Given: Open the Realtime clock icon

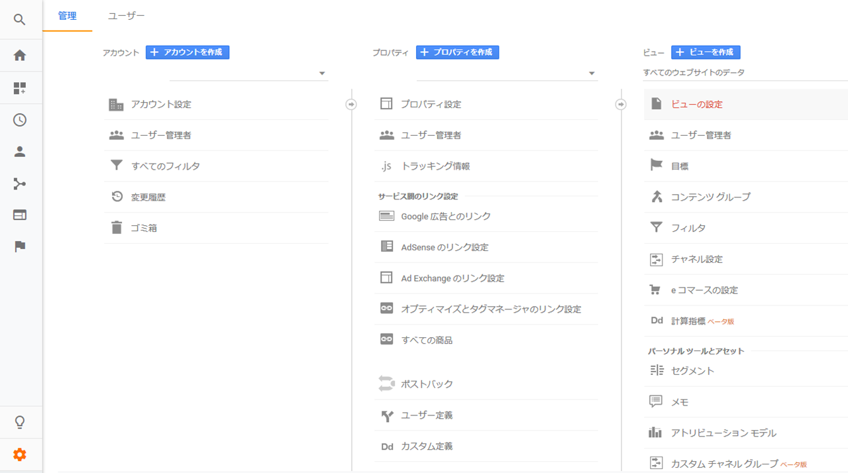Looking at the screenshot, I should click(x=20, y=120).
